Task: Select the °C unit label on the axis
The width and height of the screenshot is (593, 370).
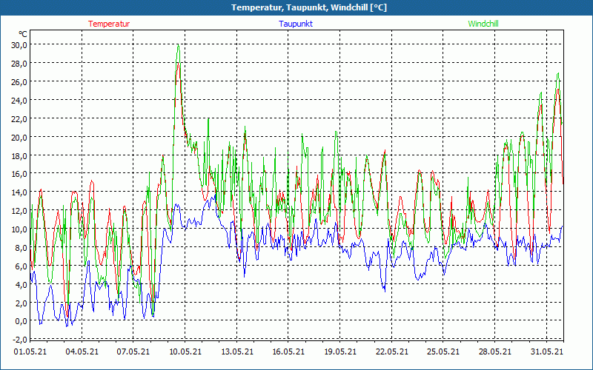Action: pos(23,34)
